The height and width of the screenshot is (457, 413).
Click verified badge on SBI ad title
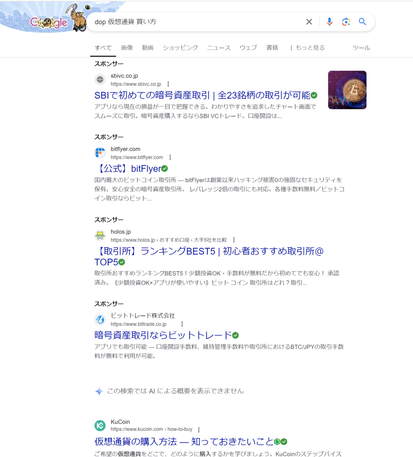[314, 95]
